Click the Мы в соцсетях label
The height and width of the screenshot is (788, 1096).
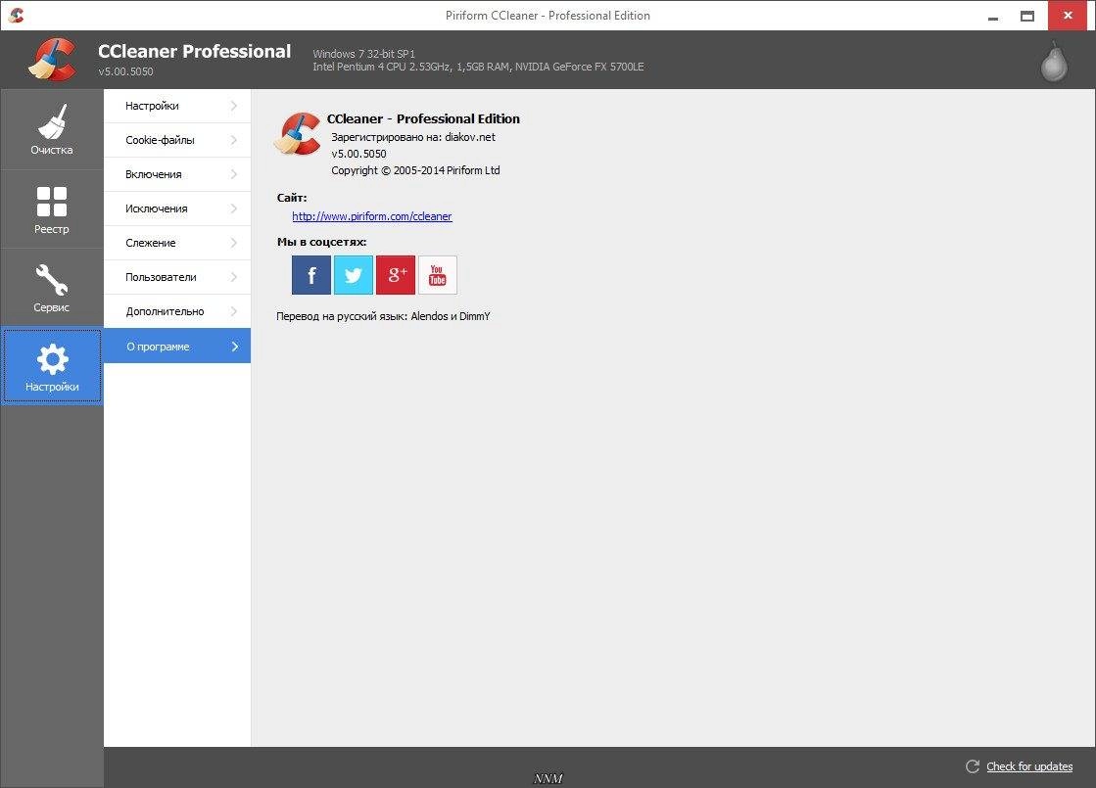click(321, 242)
